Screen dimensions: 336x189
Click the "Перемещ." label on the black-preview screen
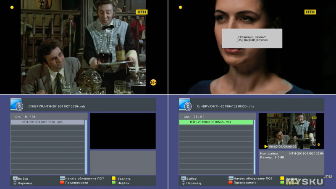pyautogui.click(x=26, y=183)
